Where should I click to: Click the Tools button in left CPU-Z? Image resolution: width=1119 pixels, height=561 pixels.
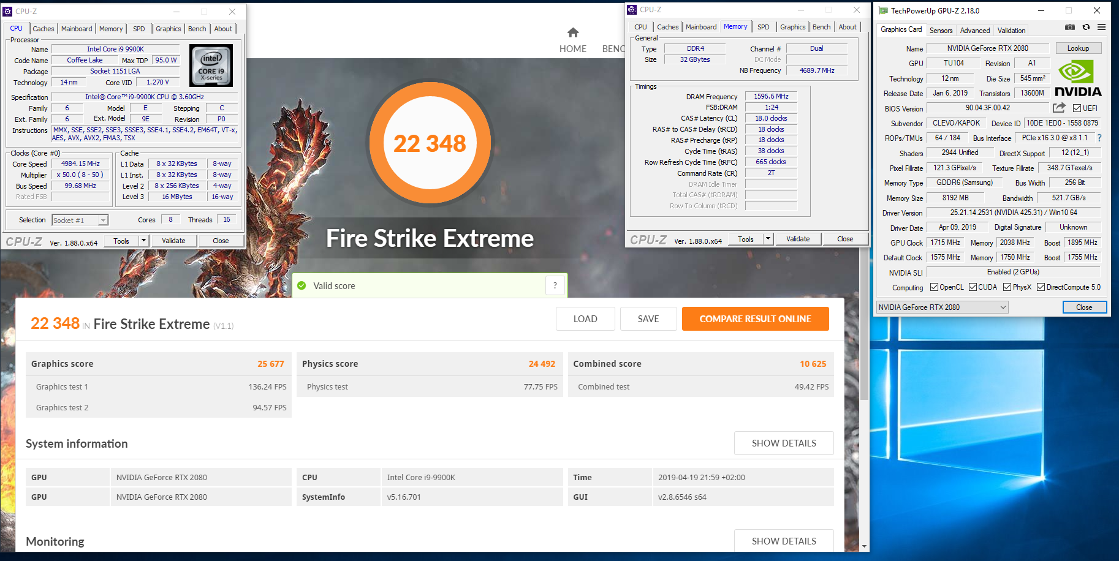click(x=121, y=241)
